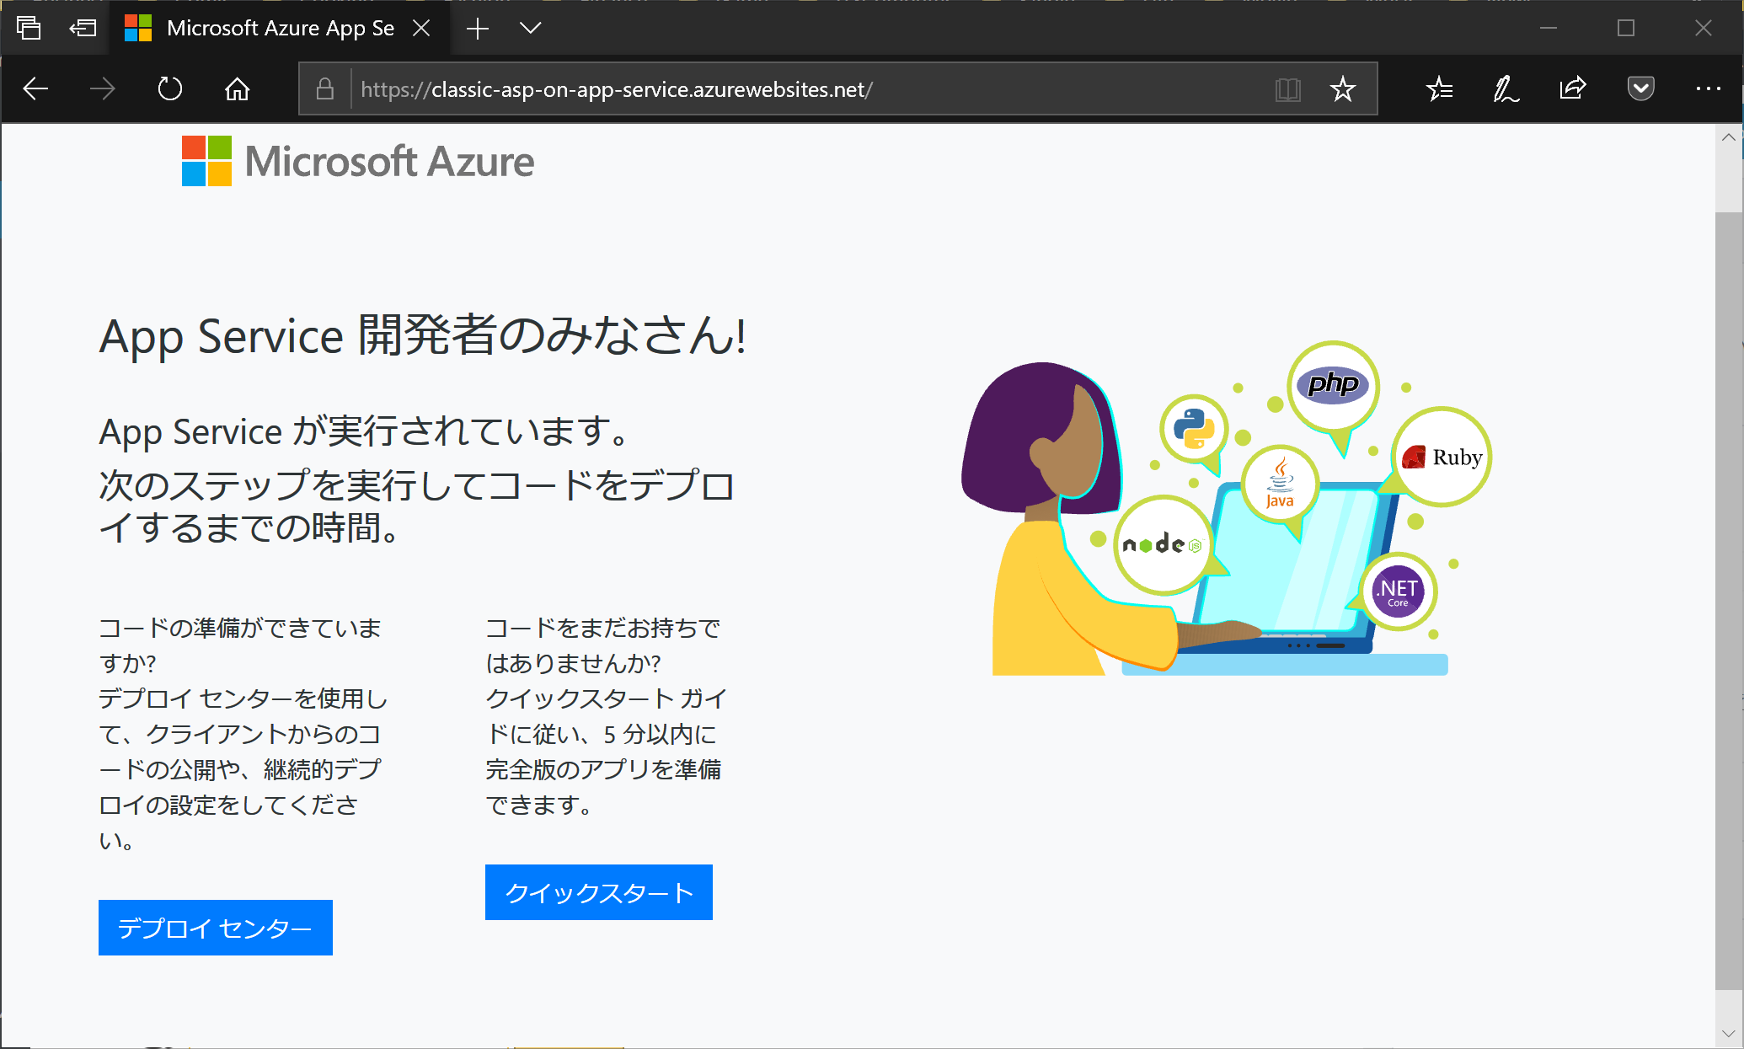Click the lock security icon in address bar
The height and width of the screenshot is (1049, 1744).
(x=325, y=88)
